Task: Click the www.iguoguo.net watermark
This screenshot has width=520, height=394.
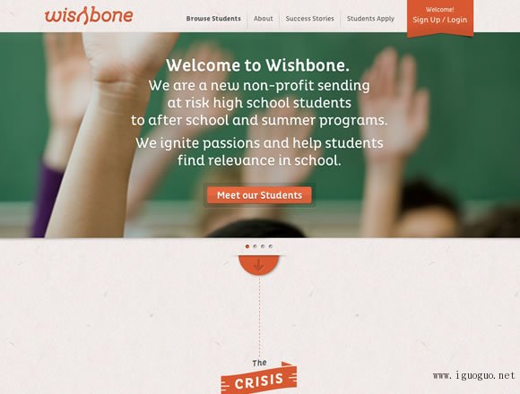Action: (x=473, y=375)
